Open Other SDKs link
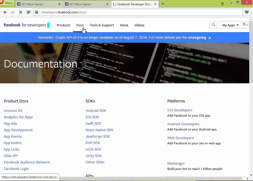Screen dimensions: 253x181 pos(95,162)
